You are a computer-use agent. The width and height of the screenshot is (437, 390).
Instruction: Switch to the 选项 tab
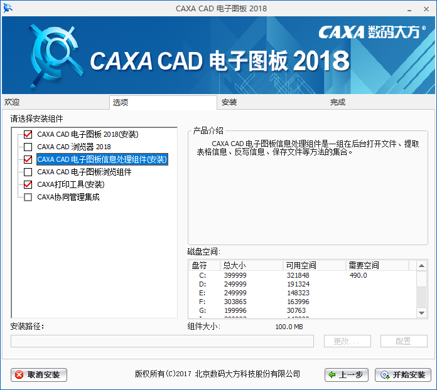(x=163, y=102)
